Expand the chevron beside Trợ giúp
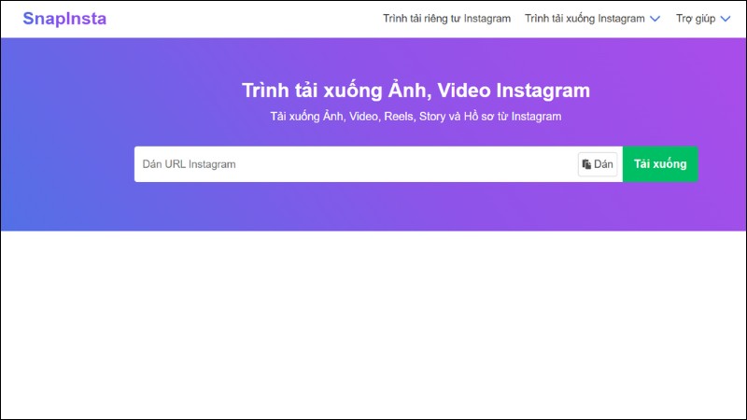The width and height of the screenshot is (747, 420). [x=725, y=19]
